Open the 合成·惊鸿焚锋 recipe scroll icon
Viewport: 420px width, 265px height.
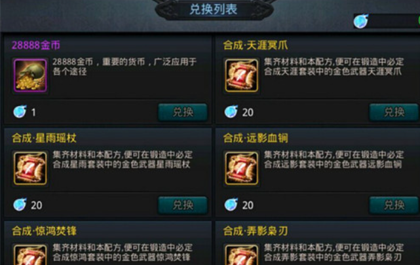[x=30, y=255]
